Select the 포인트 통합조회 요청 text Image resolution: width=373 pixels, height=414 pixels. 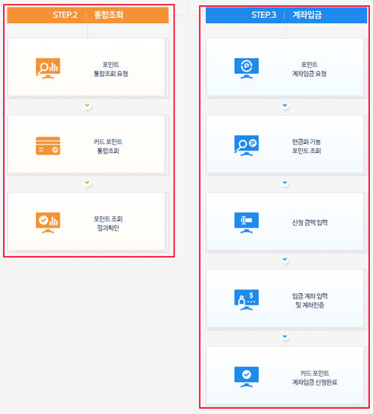point(111,69)
